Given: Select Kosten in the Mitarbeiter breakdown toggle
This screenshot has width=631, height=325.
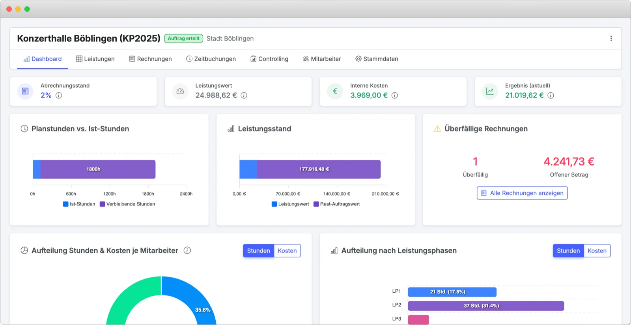Looking at the screenshot, I should (287, 251).
